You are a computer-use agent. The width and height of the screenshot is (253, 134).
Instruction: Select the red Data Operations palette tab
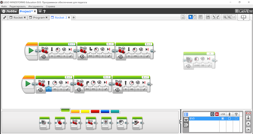95,112
